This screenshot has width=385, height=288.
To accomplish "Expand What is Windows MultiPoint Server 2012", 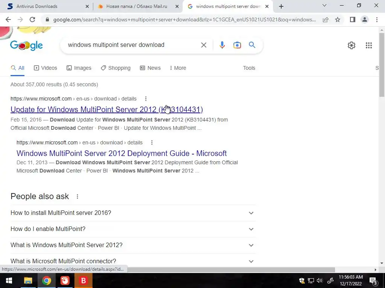I will pyautogui.click(x=133, y=245).
